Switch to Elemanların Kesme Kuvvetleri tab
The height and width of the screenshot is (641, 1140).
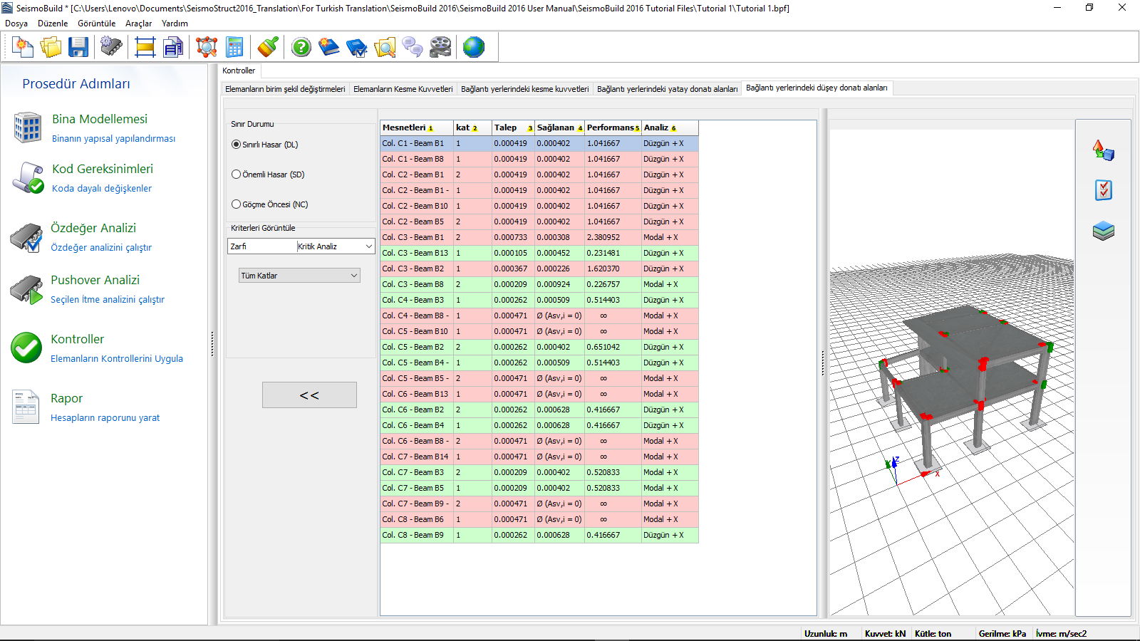403,89
